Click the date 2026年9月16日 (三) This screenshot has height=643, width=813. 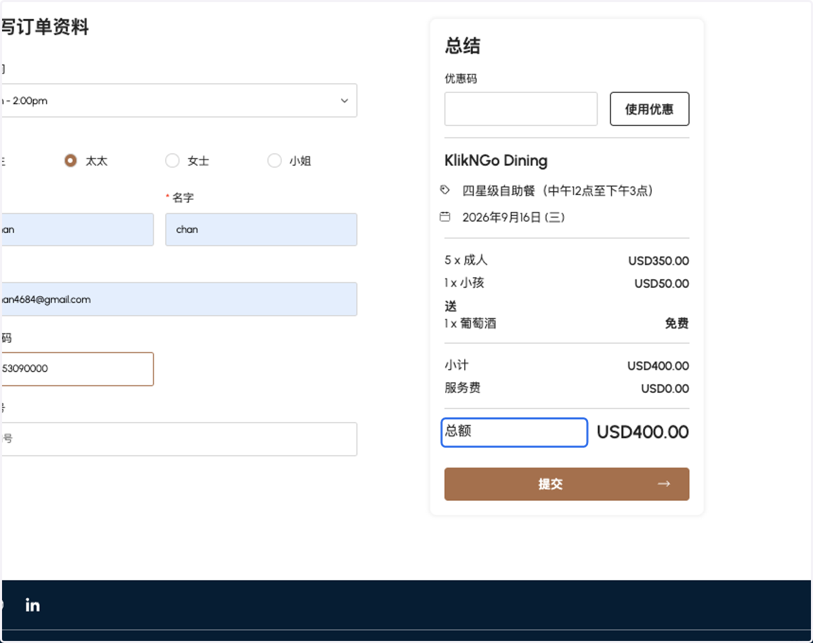[x=514, y=217]
